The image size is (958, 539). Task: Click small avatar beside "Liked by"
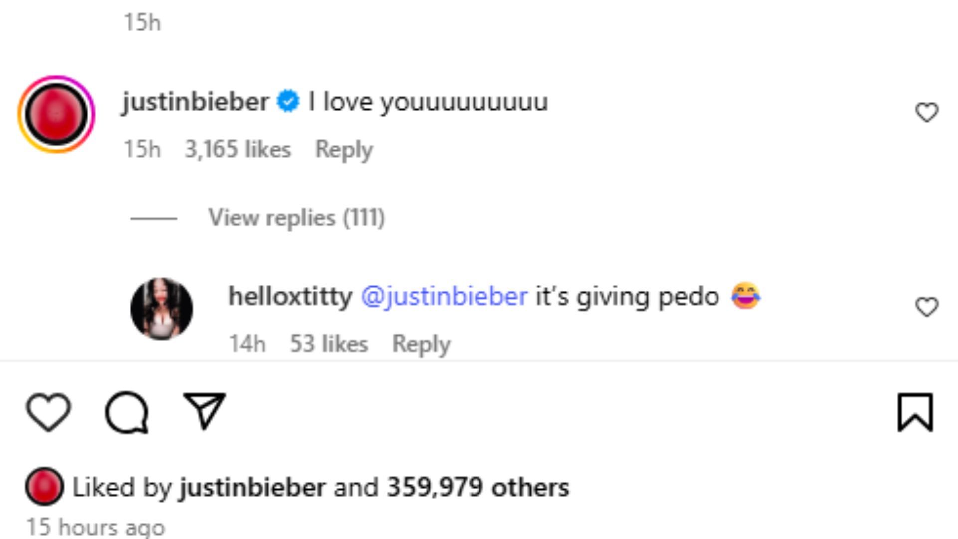(x=44, y=486)
